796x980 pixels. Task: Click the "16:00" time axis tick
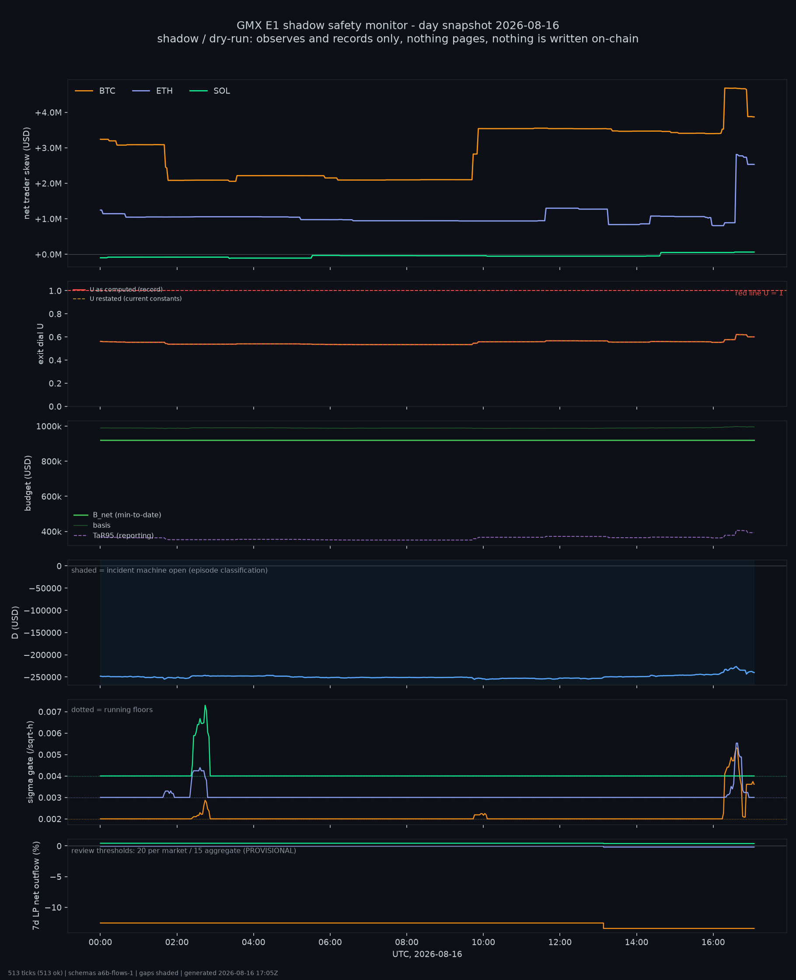(x=713, y=942)
